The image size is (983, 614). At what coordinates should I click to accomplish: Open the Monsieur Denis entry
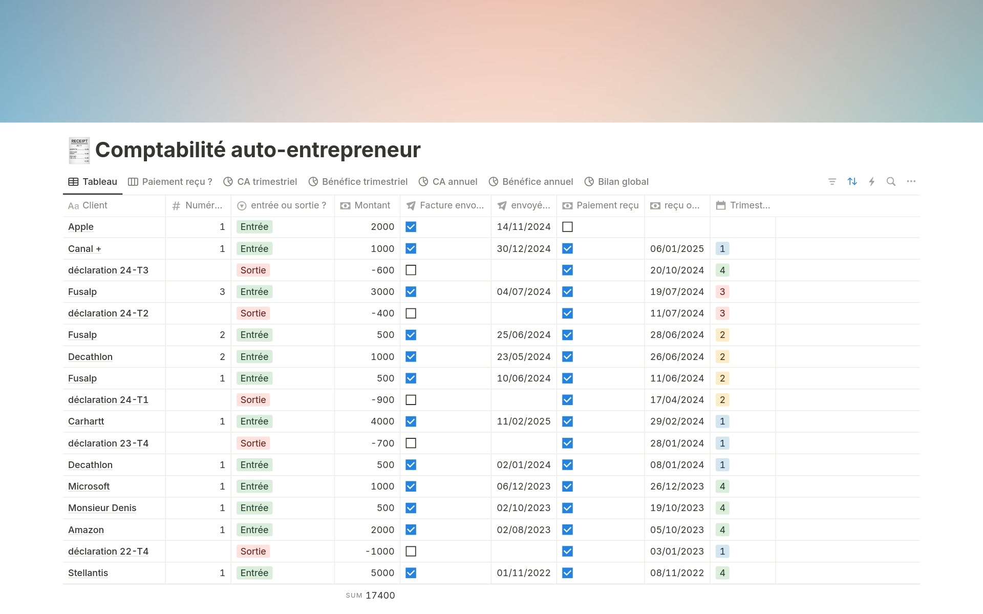102,508
